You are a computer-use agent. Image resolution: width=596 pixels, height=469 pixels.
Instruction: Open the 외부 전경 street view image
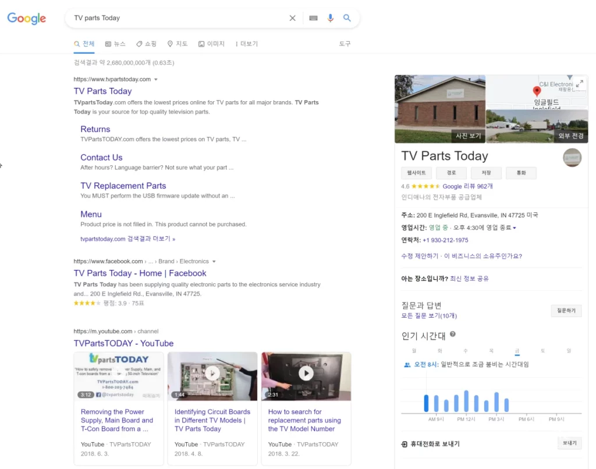(537, 126)
